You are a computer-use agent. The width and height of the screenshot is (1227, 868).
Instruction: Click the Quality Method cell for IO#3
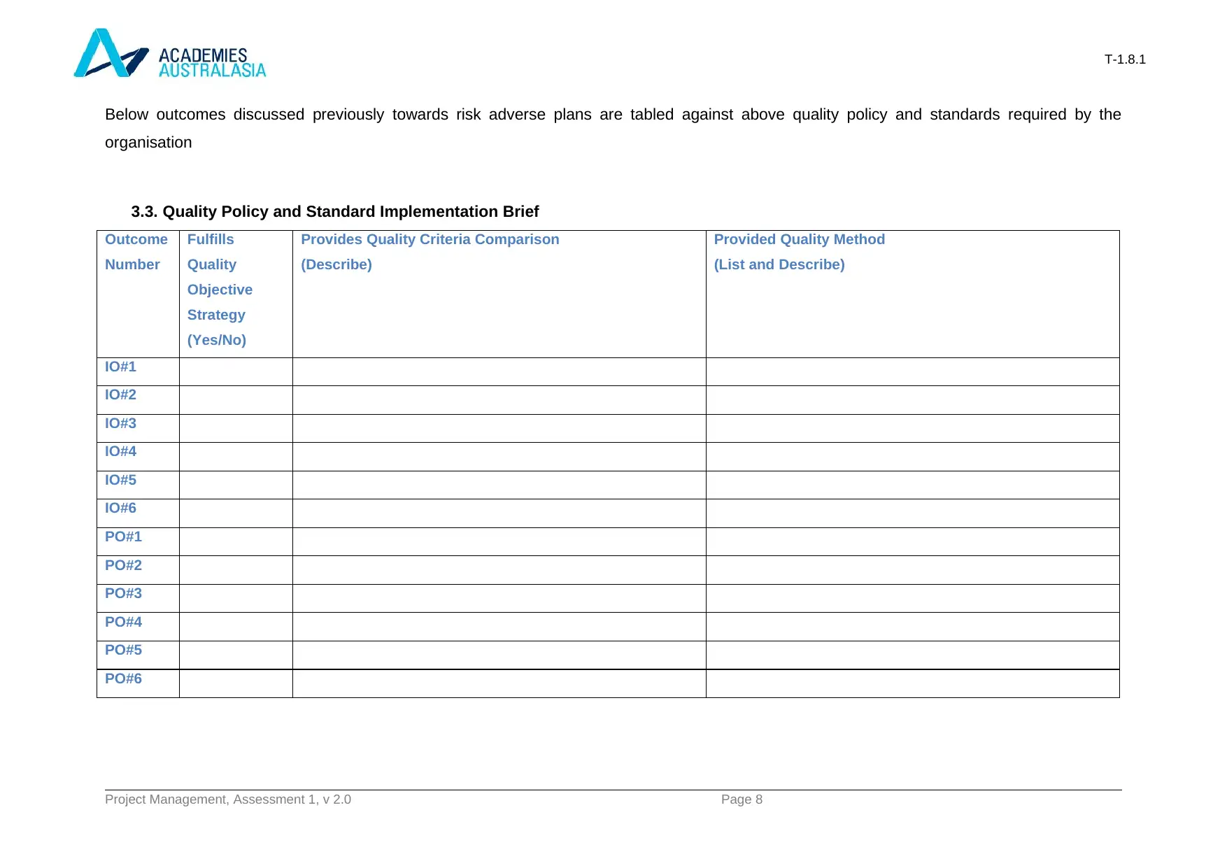pos(913,428)
